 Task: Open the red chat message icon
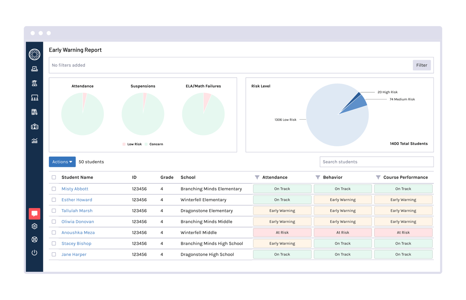(34, 214)
